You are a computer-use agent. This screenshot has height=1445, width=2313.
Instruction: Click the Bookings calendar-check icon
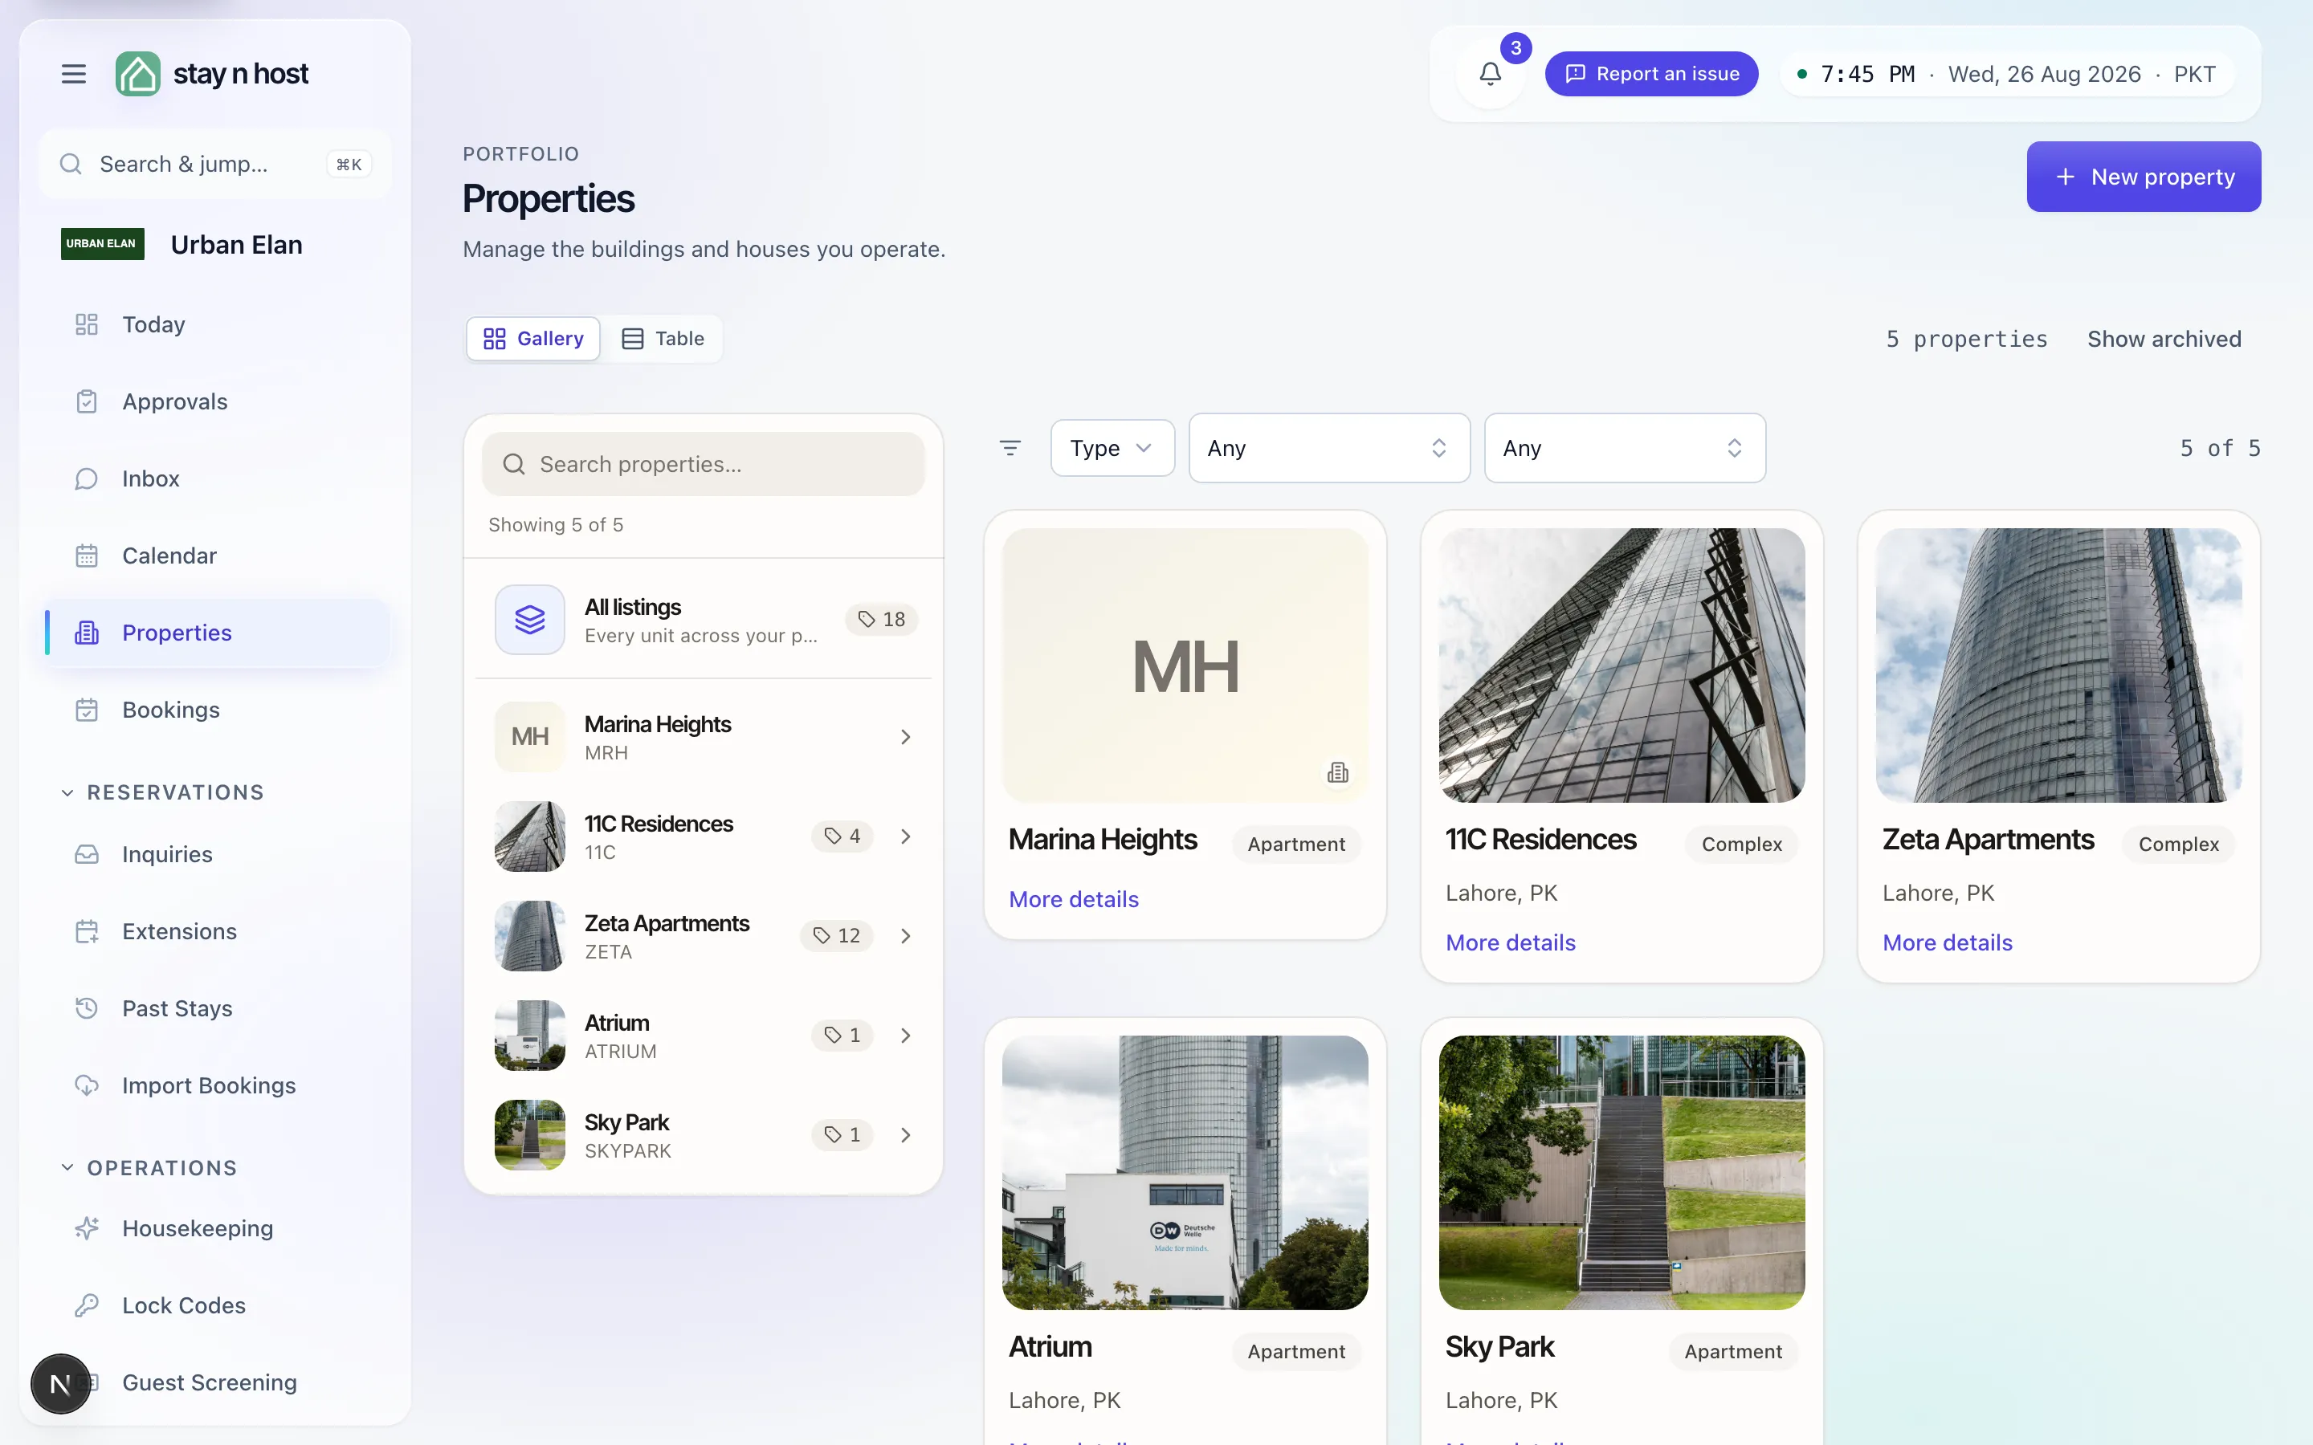click(86, 710)
